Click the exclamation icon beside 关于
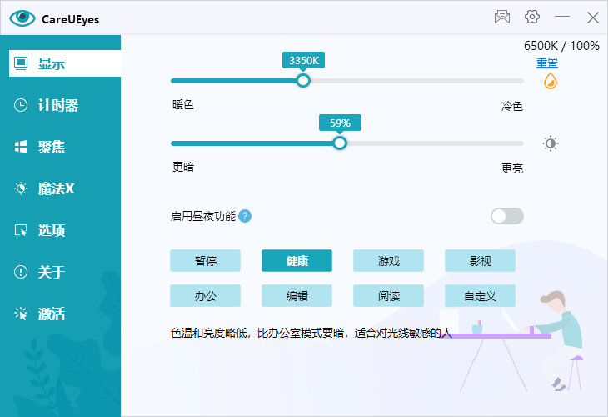608x417 pixels. [x=21, y=272]
